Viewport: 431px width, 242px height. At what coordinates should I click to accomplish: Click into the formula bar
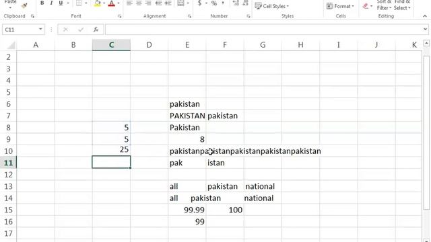click(263, 30)
